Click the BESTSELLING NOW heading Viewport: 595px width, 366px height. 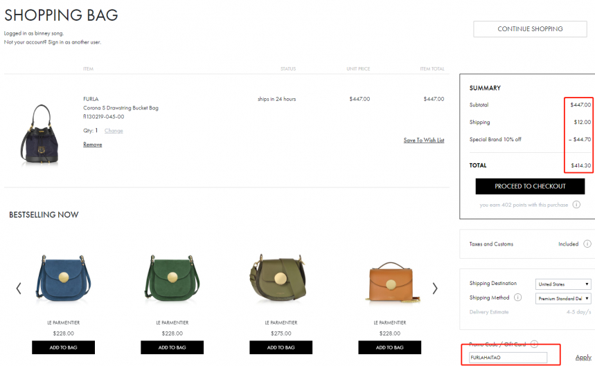(44, 214)
